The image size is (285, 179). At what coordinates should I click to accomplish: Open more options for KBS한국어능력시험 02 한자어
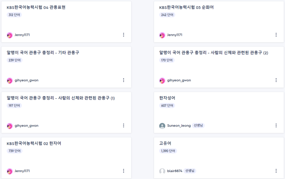point(124,171)
